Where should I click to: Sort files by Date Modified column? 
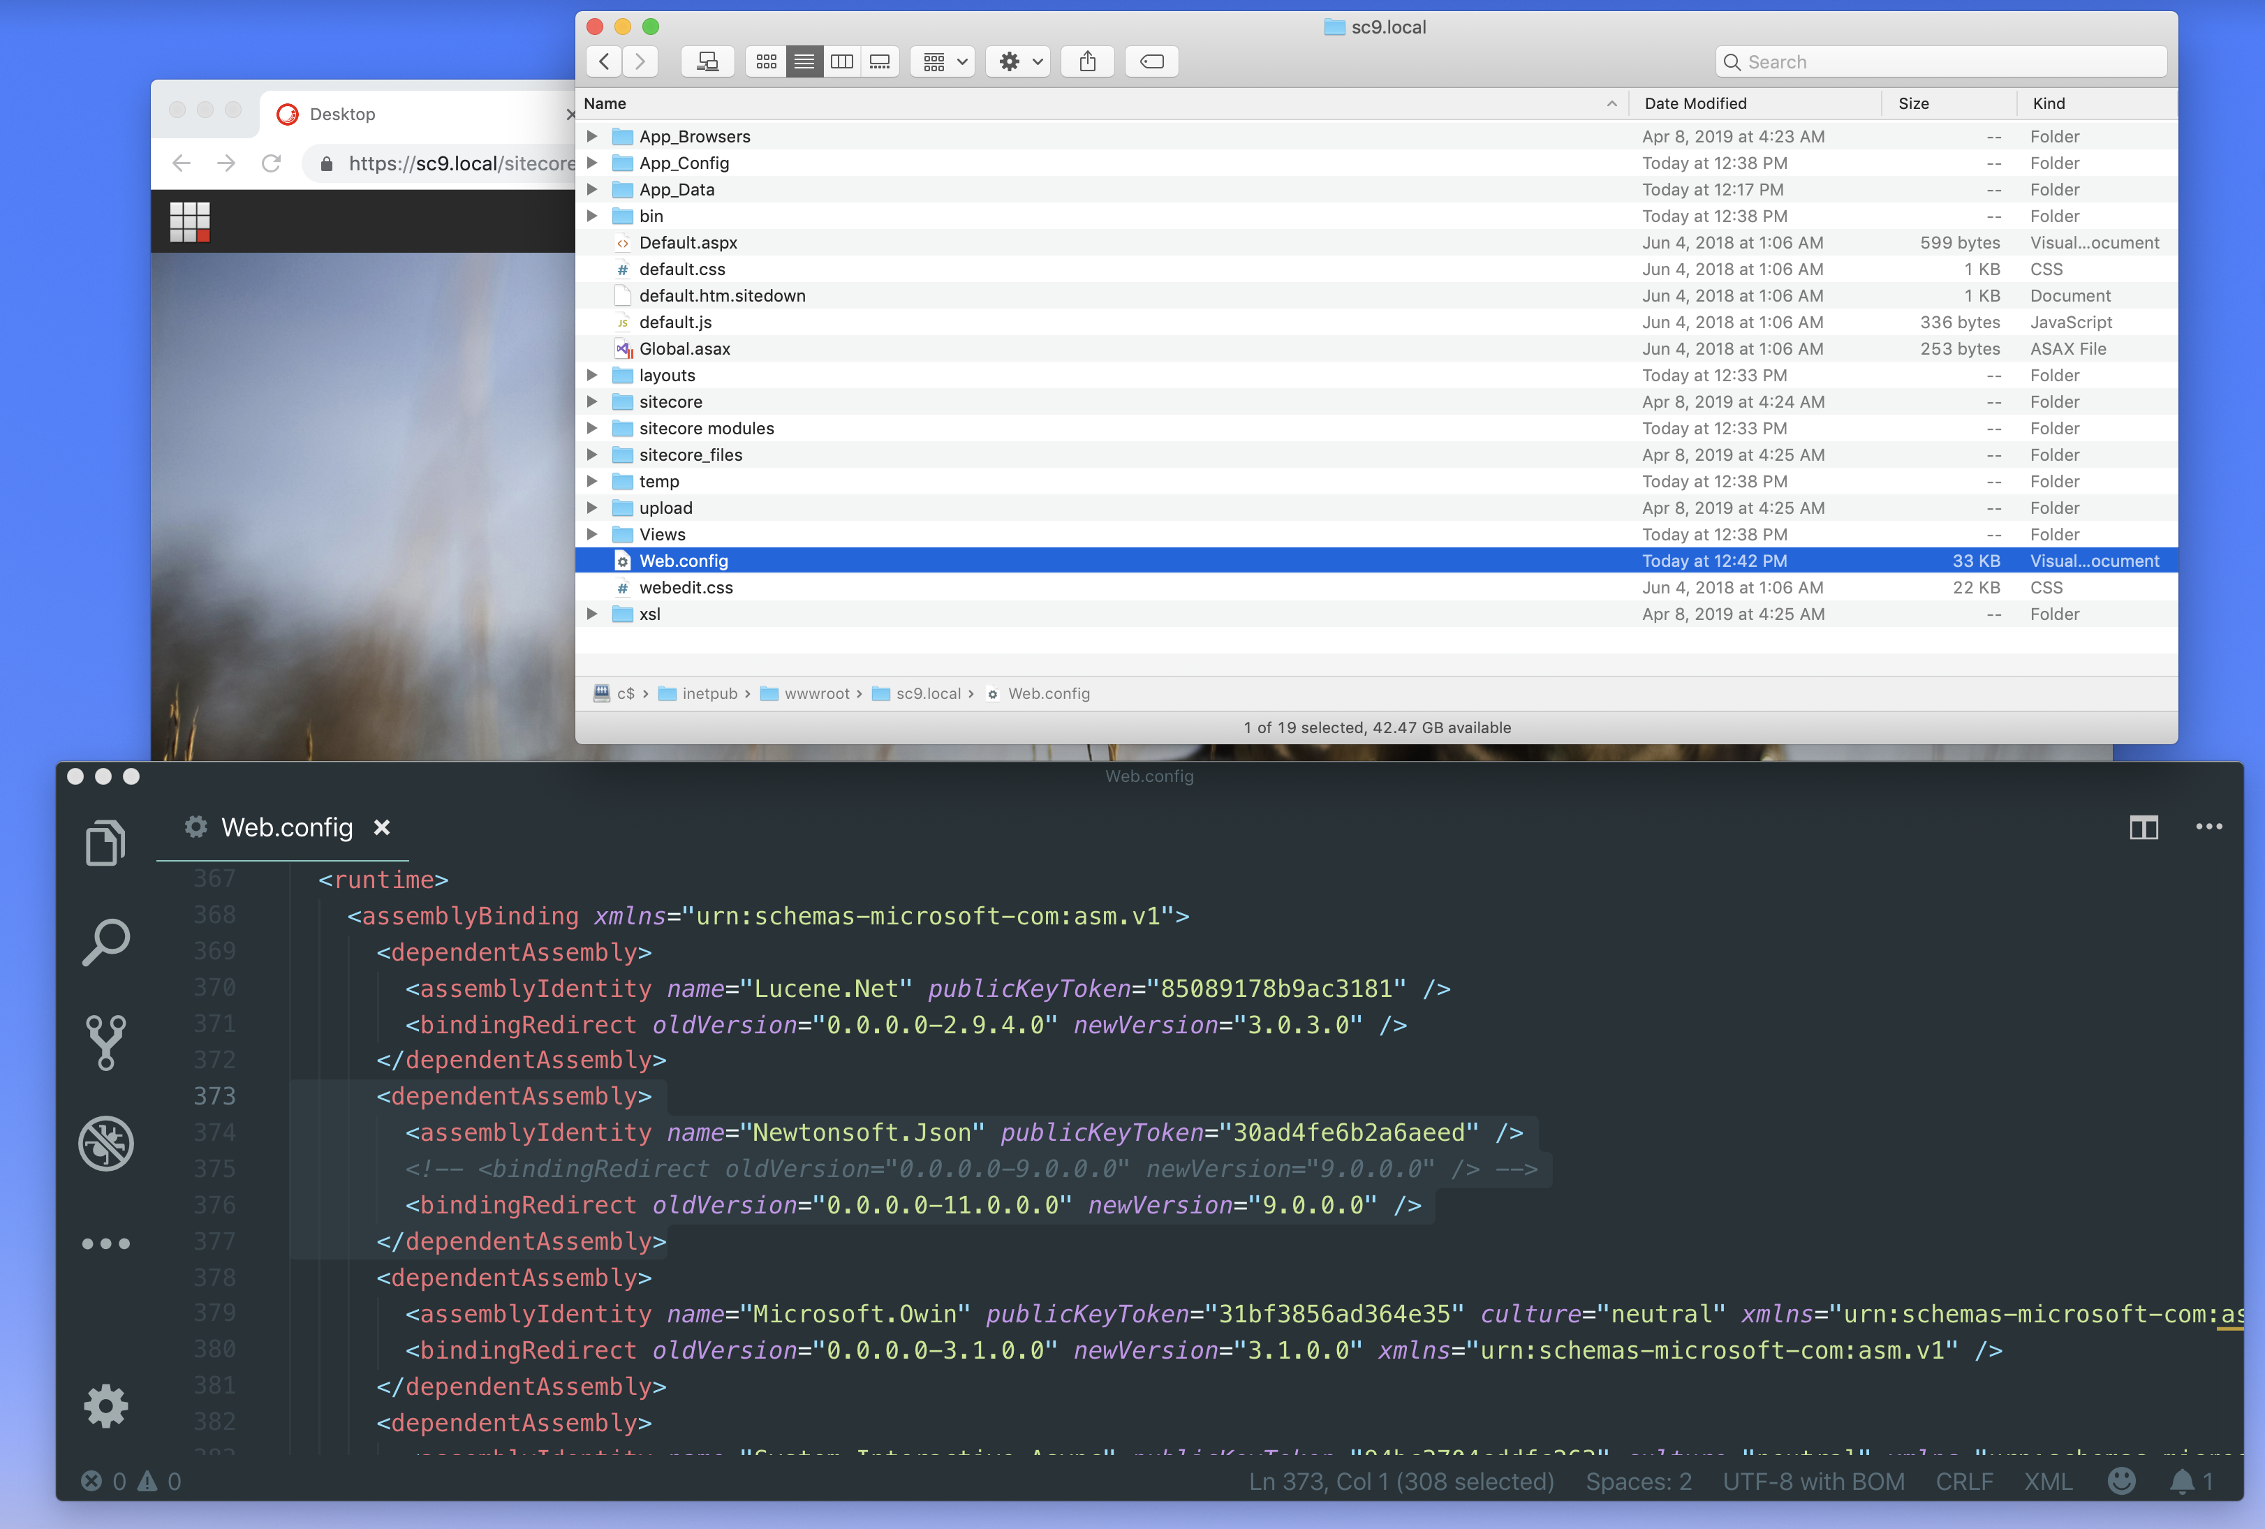[x=1695, y=103]
